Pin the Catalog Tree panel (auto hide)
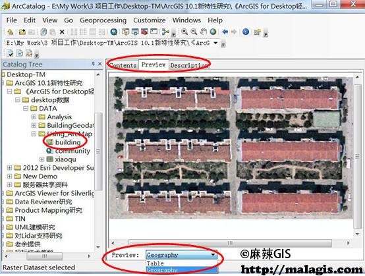Screen dimensions: 365x276 coord(93,63)
